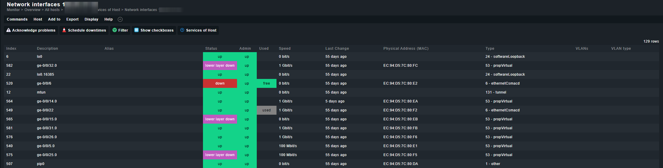Open the Host dropdown menu
The height and width of the screenshot is (168, 663).
[38, 19]
